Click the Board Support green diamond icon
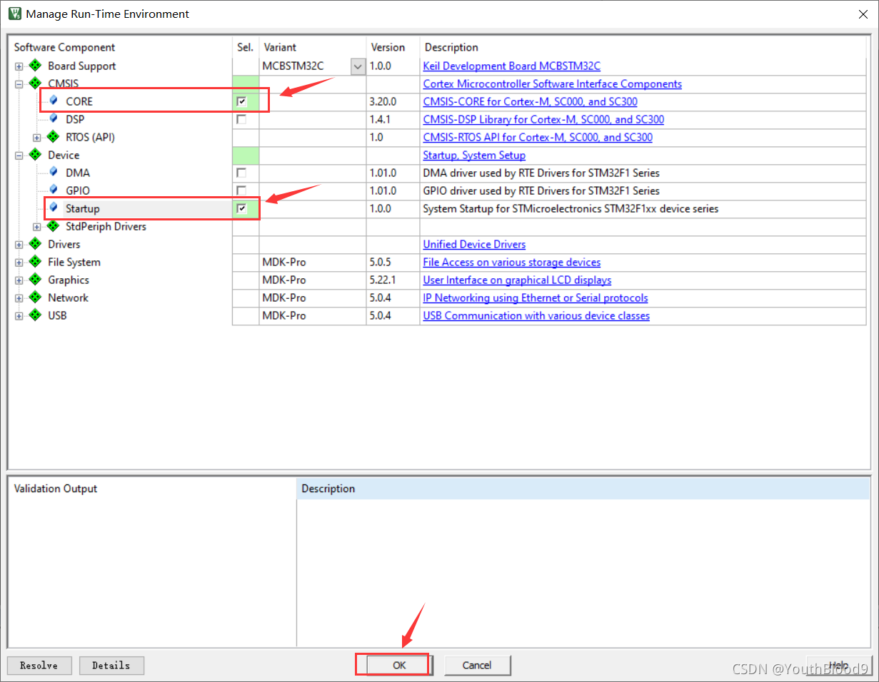Screen dimensions: 879x682 click(35, 66)
